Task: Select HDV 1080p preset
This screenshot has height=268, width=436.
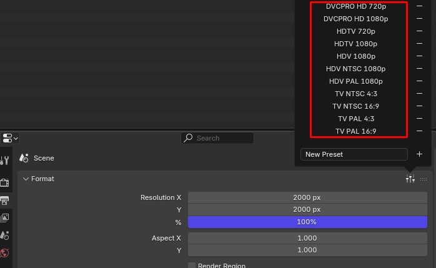Action: pos(356,56)
